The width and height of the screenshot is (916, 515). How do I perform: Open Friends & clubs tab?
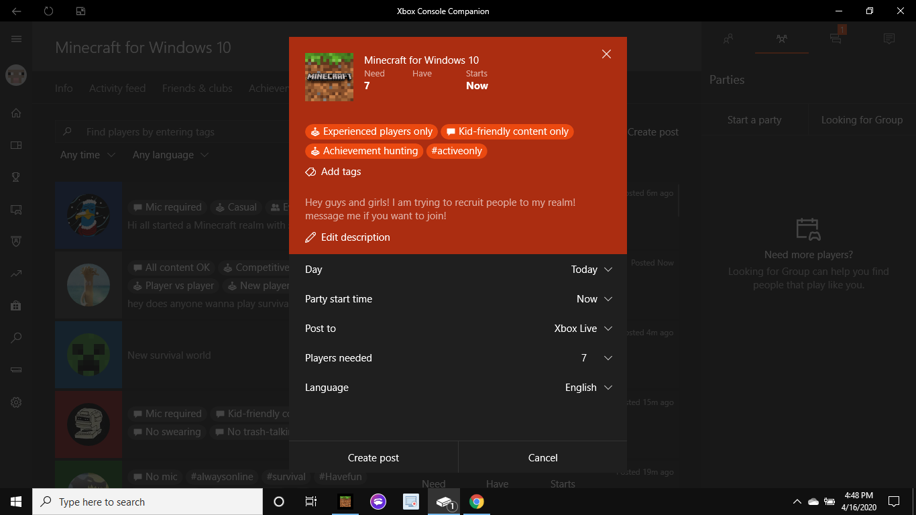[x=197, y=89]
